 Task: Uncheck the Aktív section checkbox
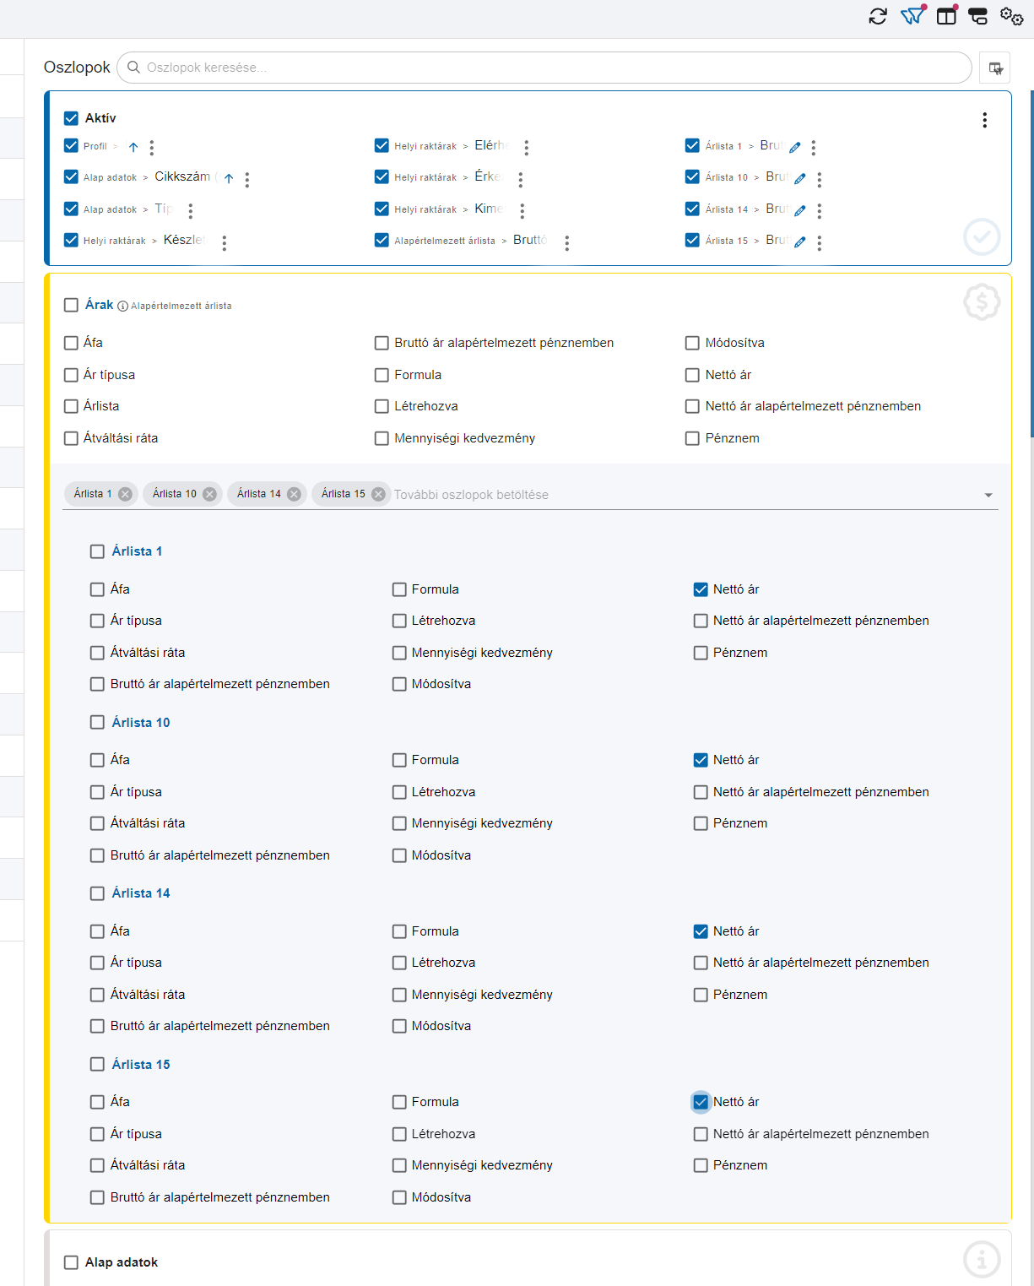point(72,118)
